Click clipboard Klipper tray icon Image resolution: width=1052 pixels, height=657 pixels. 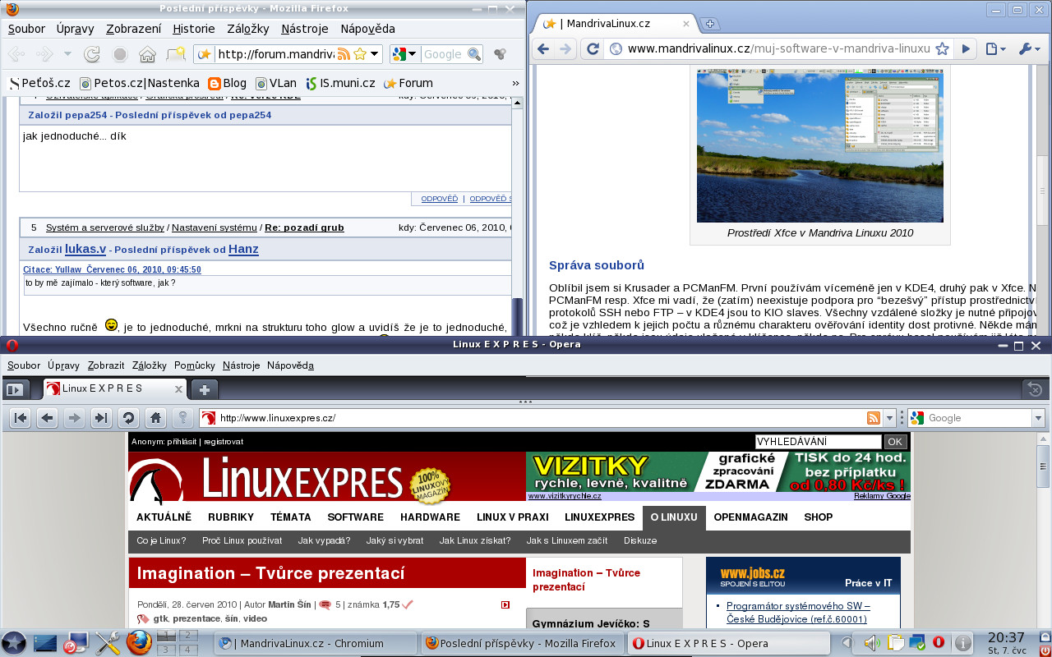[895, 642]
